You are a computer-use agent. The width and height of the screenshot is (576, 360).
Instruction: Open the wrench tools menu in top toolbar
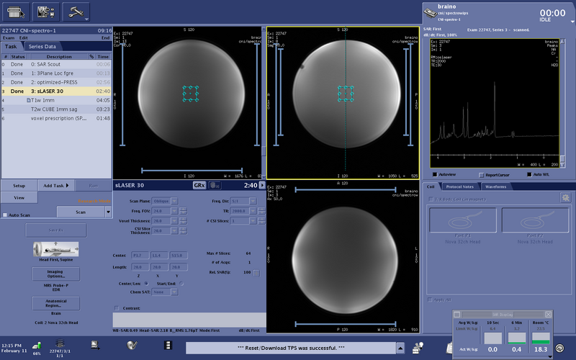click(x=76, y=12)
